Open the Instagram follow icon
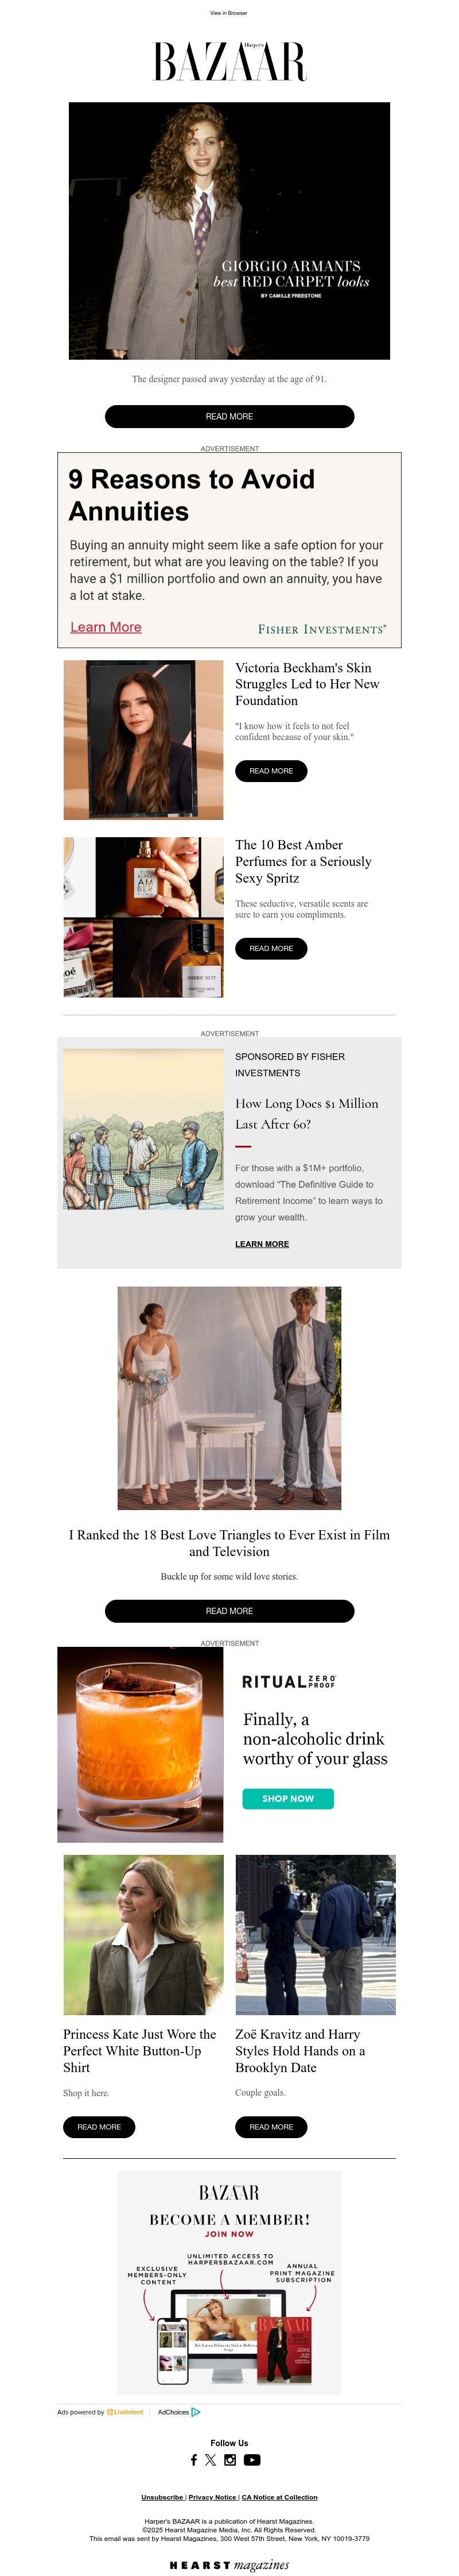The image size is (459, 2576). tap(229, 2460)
